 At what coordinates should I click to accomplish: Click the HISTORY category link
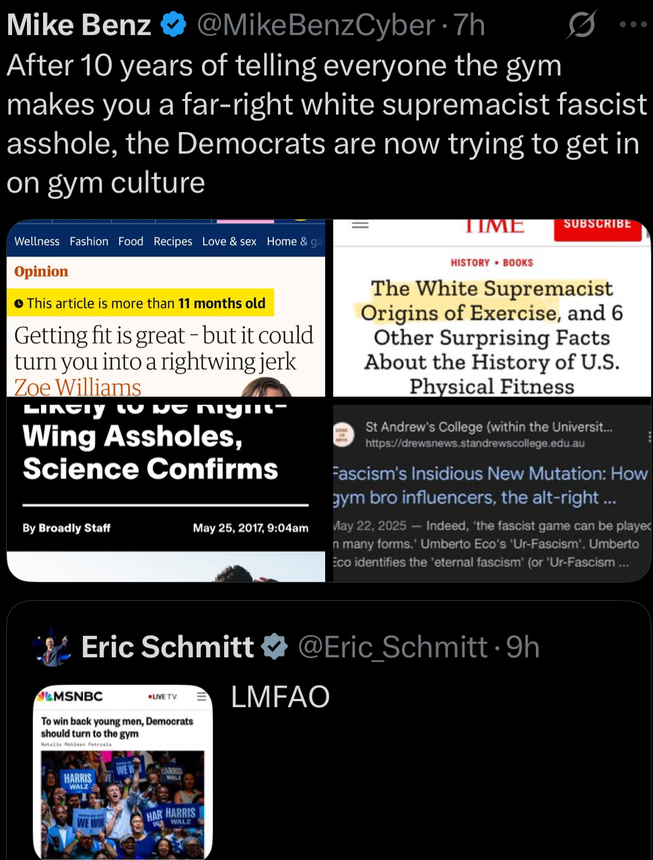click(x=470, y=263)
